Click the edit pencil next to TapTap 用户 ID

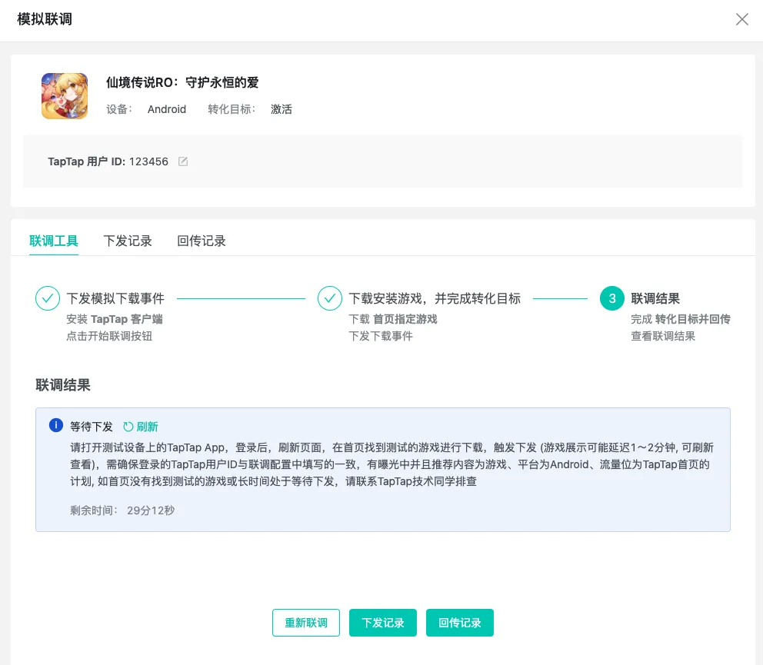(x=182, y=161)
